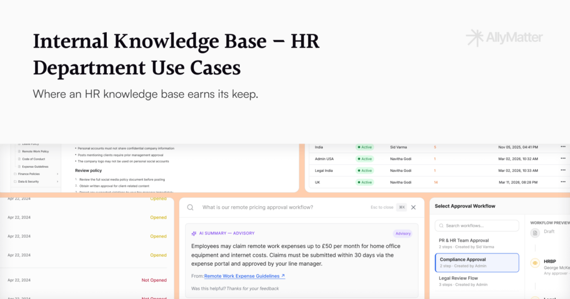Open Remote Work Policy in the sidebar
Image resolution: width=570 pixels, height=299 pixels.
click(35, 151)
